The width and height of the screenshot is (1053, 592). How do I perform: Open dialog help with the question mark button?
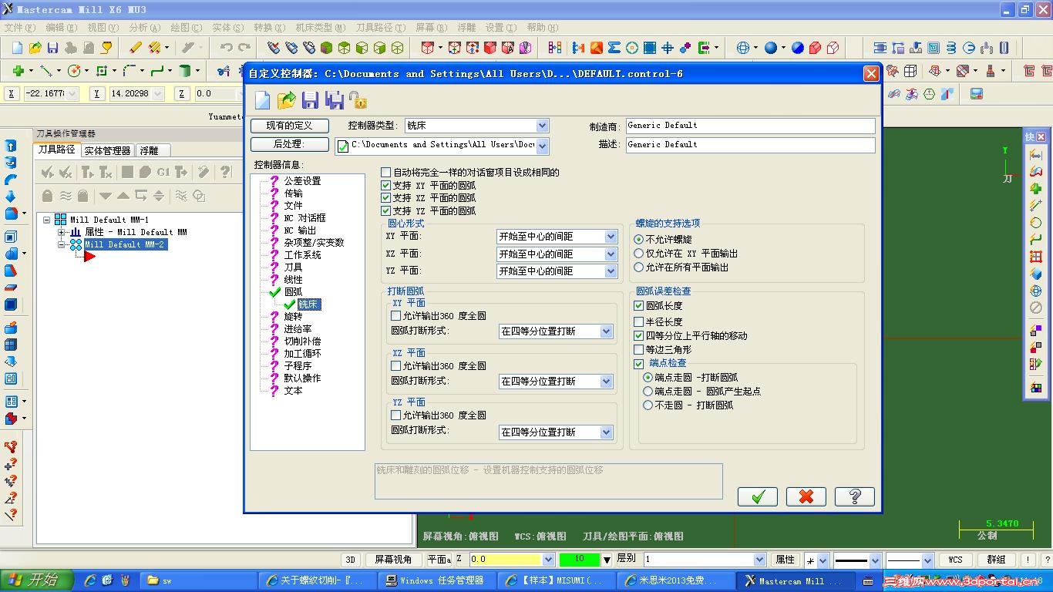(854, 496)
